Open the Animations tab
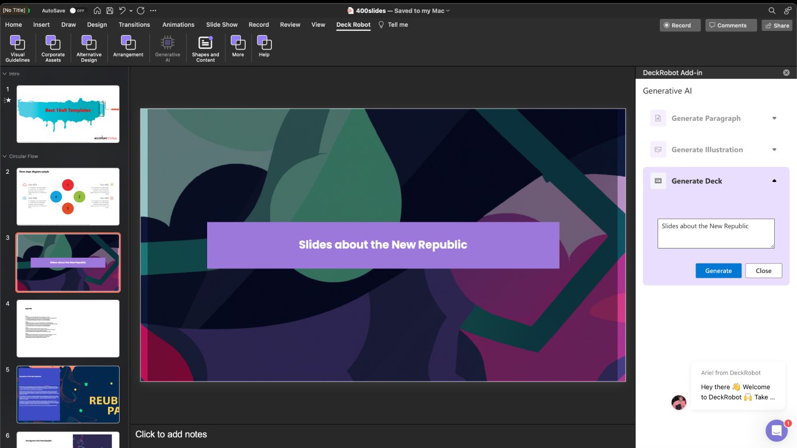Screen dimensions: 797x448 (x=179, y=24)
